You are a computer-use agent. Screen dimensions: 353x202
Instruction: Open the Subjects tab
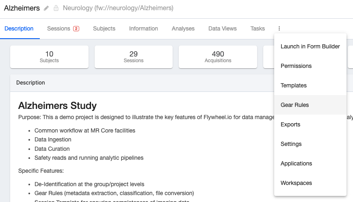click(104, 28)
